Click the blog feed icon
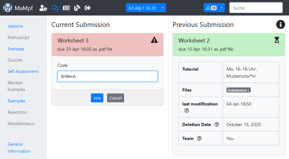Image resolution: width=289 pixels, height=159 pixels. [77, 8]
